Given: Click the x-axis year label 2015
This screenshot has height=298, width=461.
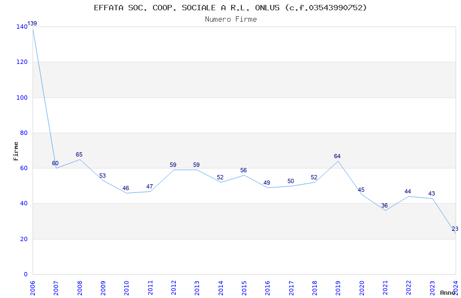Looking at the screenshot, I should pyautogui.click(x=244, y=288).
